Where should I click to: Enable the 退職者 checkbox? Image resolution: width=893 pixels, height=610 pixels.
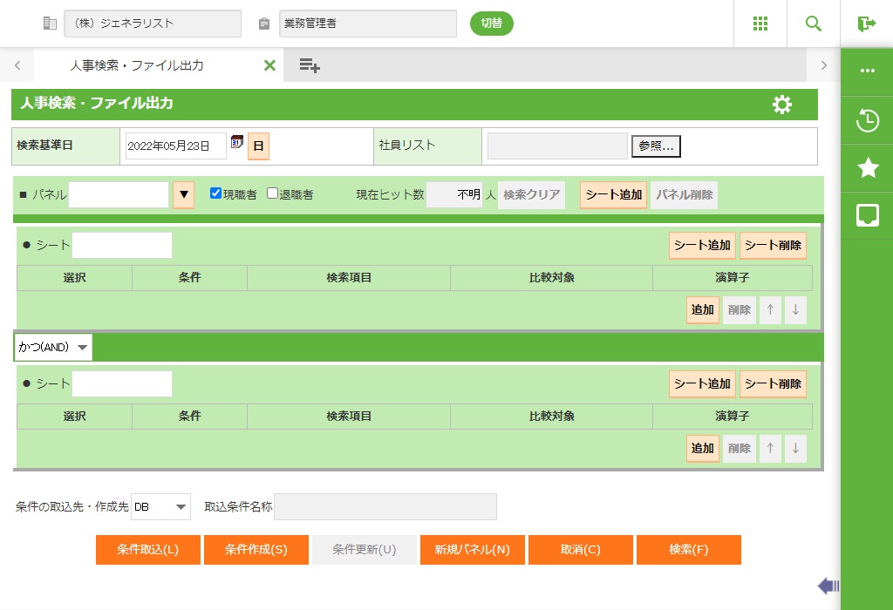tap(272, 193)
